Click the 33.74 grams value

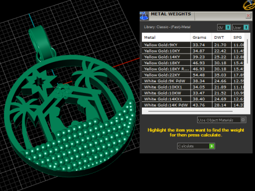click(x=199, y=45)
